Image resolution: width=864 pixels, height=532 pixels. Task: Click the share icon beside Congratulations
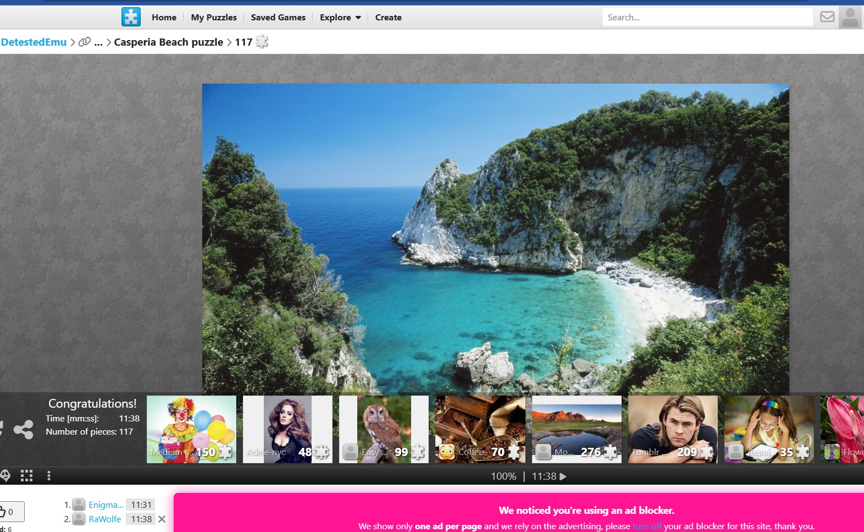pos(23,430)
